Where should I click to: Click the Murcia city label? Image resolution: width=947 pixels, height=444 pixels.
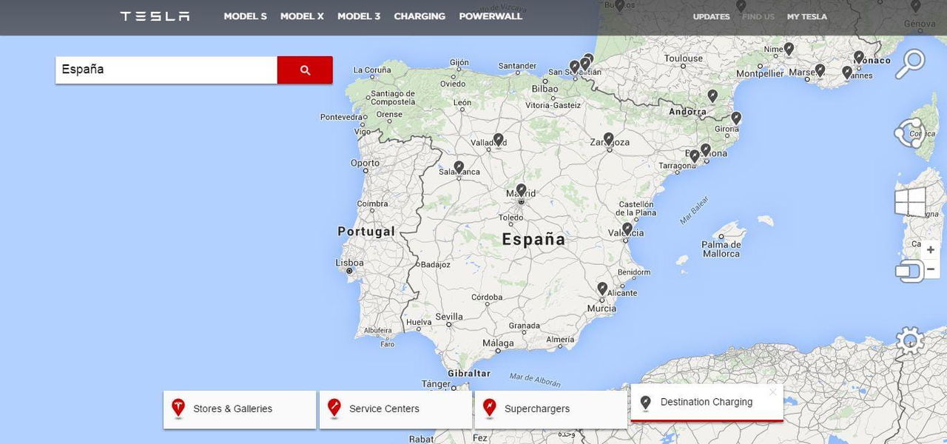601,309
